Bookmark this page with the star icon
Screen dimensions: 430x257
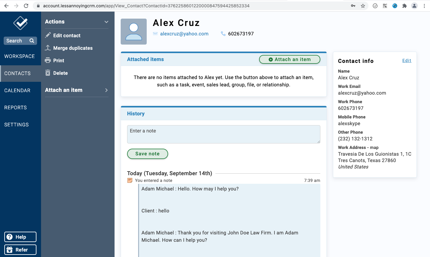(x=363, y=6)
